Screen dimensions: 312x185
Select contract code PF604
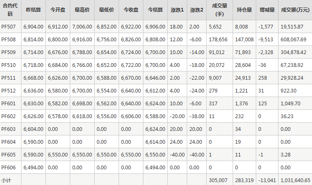coord(8,142)
